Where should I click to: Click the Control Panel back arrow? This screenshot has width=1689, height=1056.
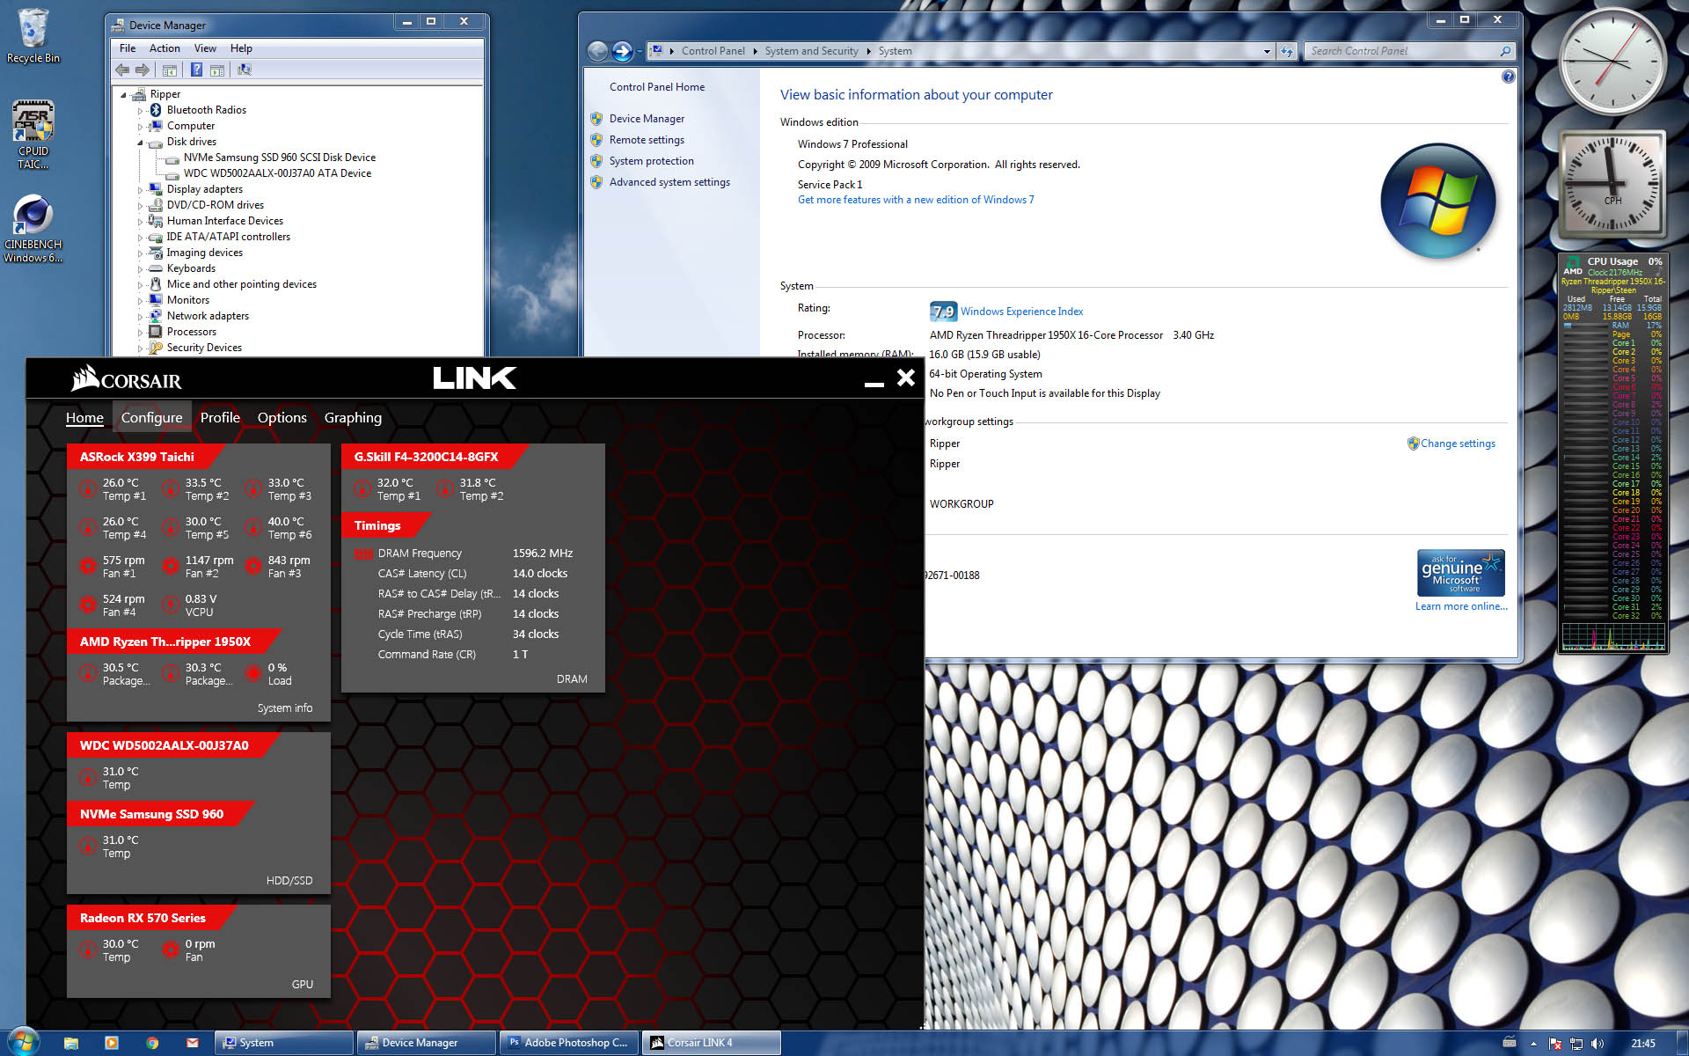point(597,51)
